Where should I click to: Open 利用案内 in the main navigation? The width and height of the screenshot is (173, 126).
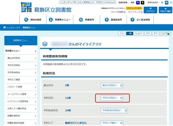[86, 19]
